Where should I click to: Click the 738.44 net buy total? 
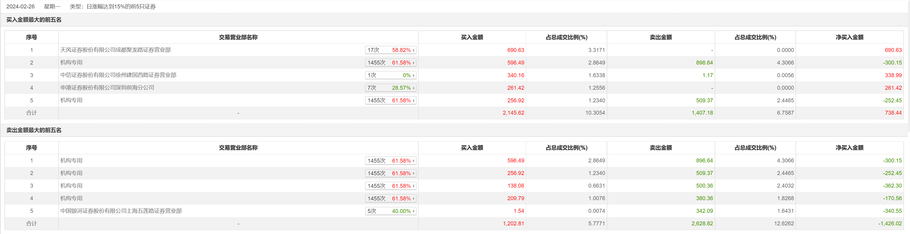[893, 113]
